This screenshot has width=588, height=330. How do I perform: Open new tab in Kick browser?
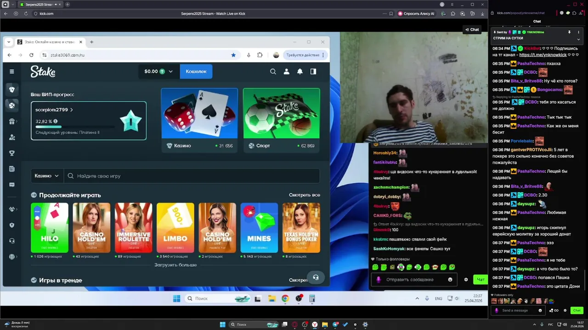pos(68,5)
